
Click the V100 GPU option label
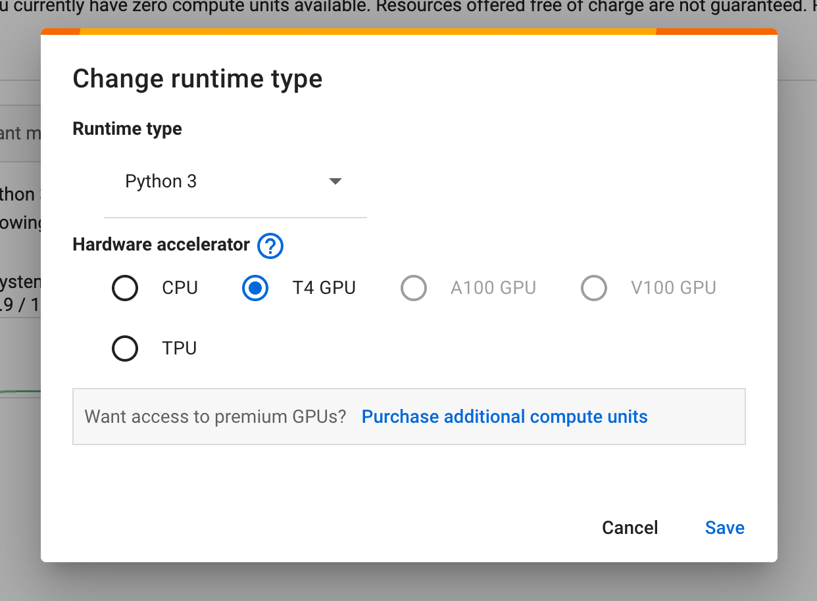[673, 288]
